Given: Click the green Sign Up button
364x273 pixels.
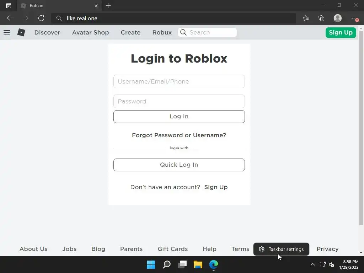Looking at the screenshot, I should click(341, 32).
